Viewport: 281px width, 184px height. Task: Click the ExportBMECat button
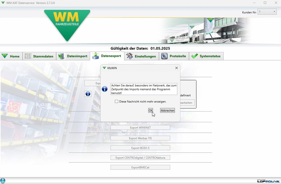pyautogui.click(x=140, y=167)
